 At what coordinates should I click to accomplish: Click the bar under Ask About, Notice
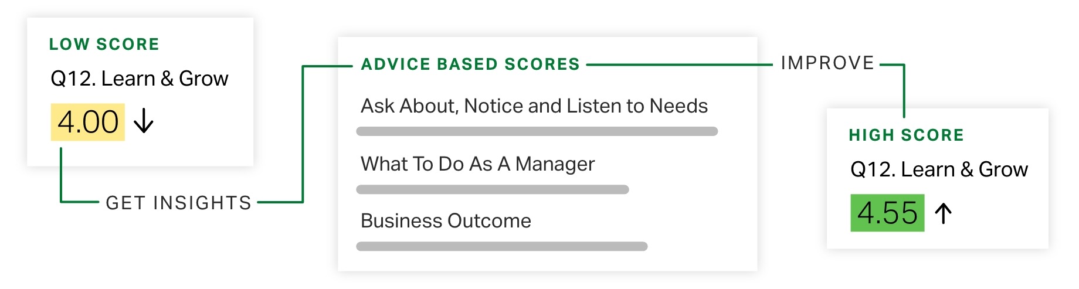point(537,131)
